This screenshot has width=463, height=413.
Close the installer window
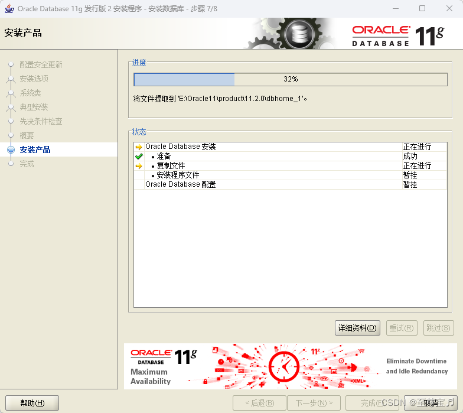449,8
